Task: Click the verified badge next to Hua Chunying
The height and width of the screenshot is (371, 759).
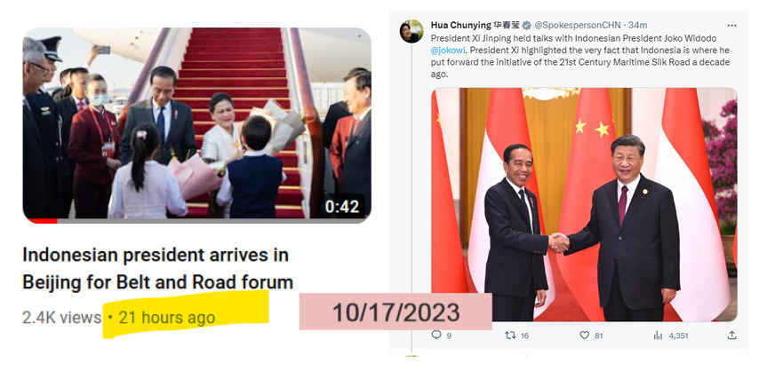Action: 526,25
